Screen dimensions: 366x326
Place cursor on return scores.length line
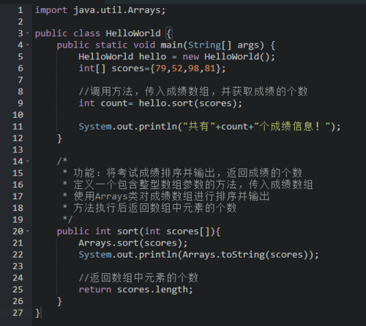tap(135, 289)
